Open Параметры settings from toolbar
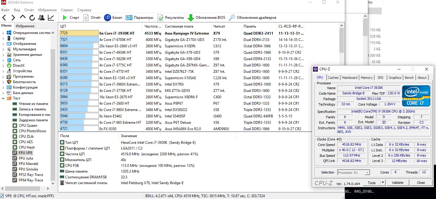 (129, 18)
